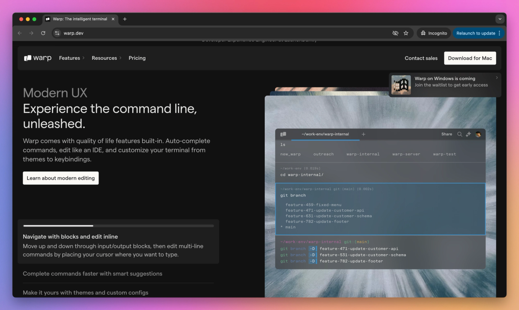This screenshot has height=310, width=519.
Task: Open the three-dot menu on Relaunch button
Action: (500, 33)
